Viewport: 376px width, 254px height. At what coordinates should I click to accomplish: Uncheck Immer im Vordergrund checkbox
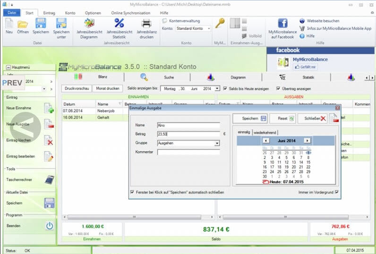[x=337, y=192]
